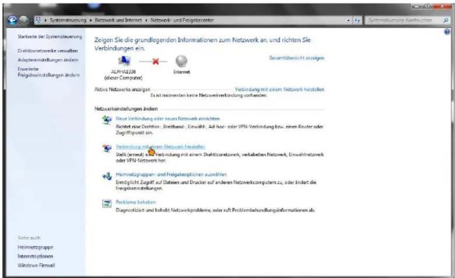Select Netzwerk und Internet breadcrumb
Viewport: 455px width, 278px height.
pos(118,20)
